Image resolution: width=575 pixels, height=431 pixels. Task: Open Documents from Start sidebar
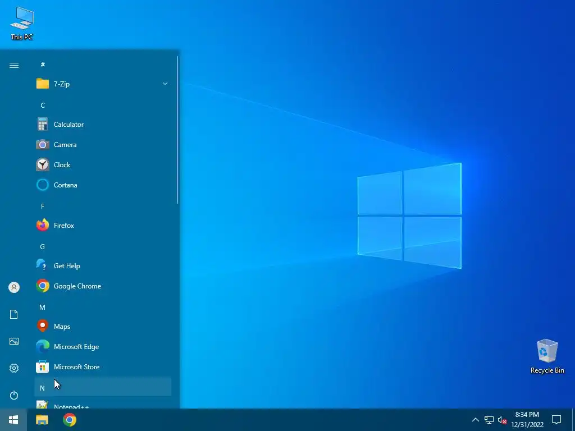pos(14,314)
